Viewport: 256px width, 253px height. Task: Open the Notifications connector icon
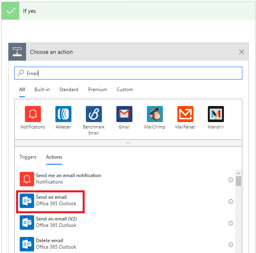33,114
